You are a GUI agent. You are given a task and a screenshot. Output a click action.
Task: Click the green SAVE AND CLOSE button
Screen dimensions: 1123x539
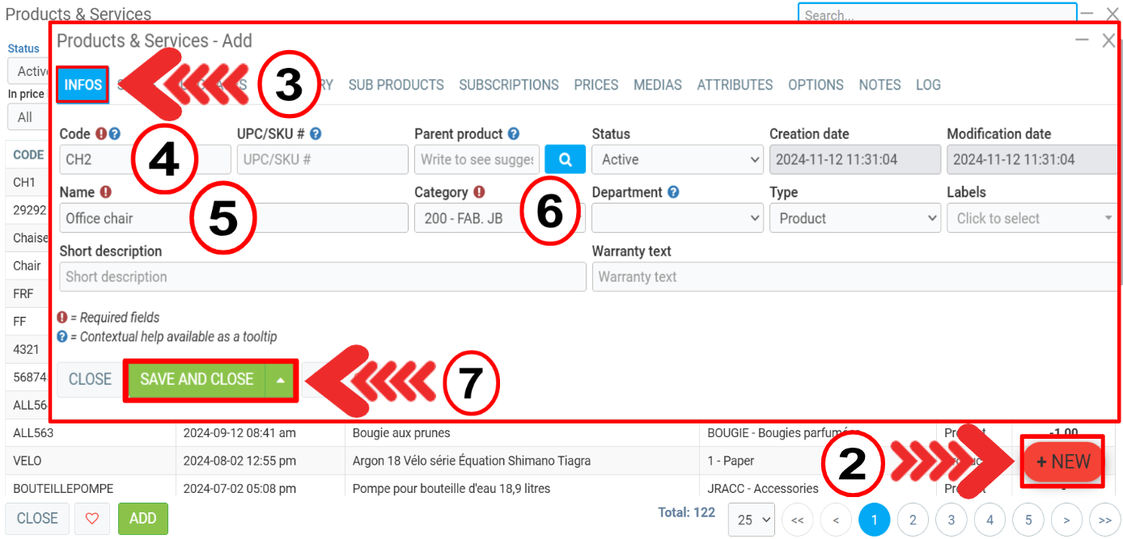[197, 380]
